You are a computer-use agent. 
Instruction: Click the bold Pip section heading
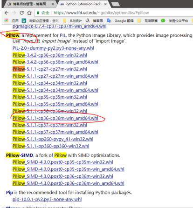click(x=9, y=193)
